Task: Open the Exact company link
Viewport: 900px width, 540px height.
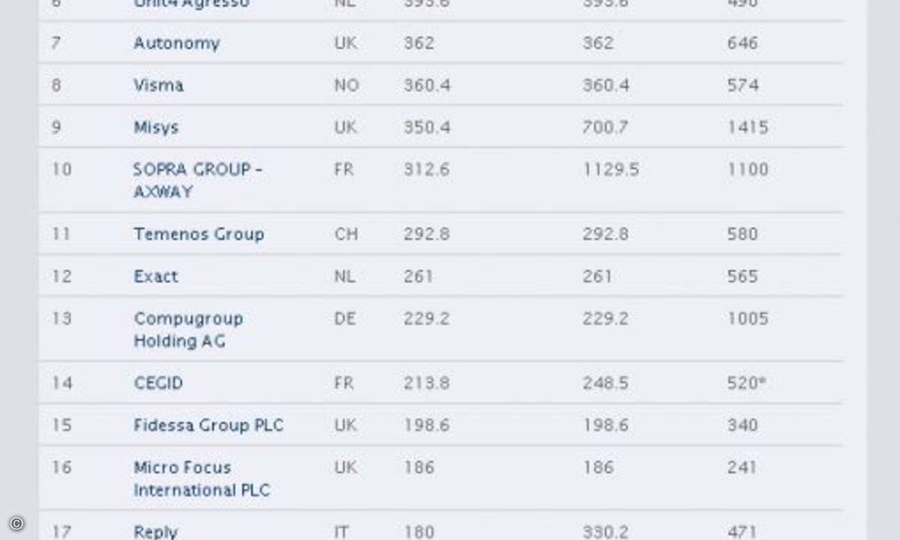Action: pyautogui.click(x=156, y=276)
